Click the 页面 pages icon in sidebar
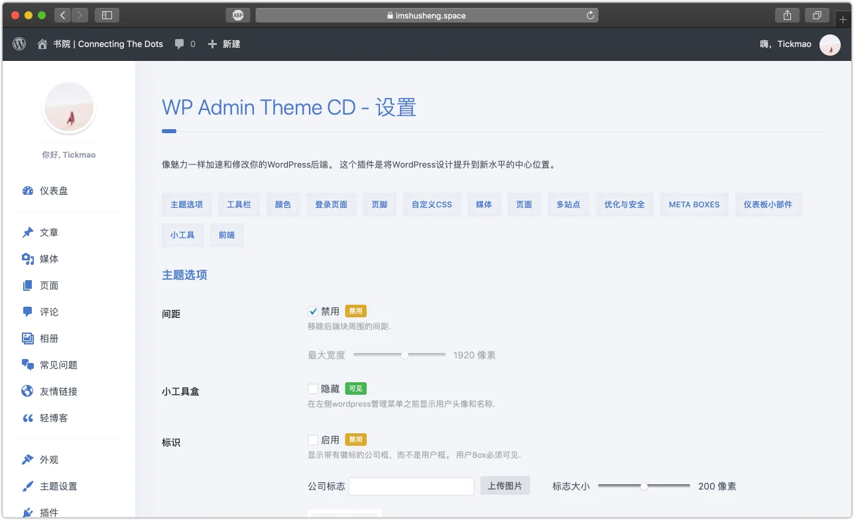This screenshot has width=854, height=520. point(27,286)
